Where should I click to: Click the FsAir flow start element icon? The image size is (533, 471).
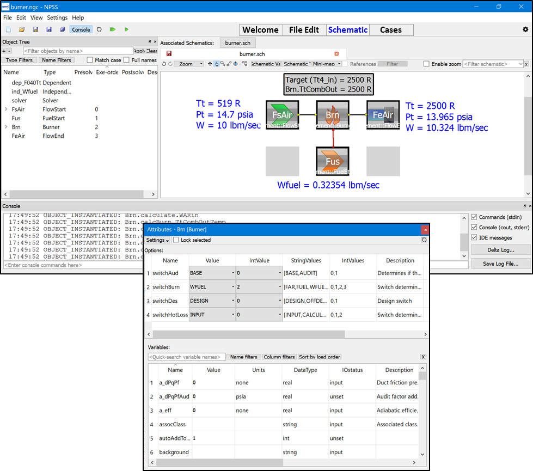tap(282, 115)
